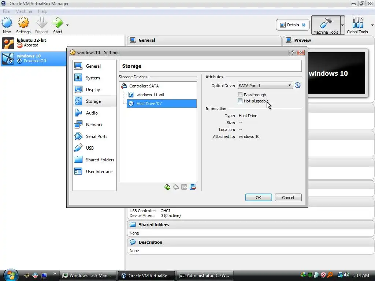Click the volume icon in system tray
The width and height of the screenshot is (375, 281).
click(346, 275)
